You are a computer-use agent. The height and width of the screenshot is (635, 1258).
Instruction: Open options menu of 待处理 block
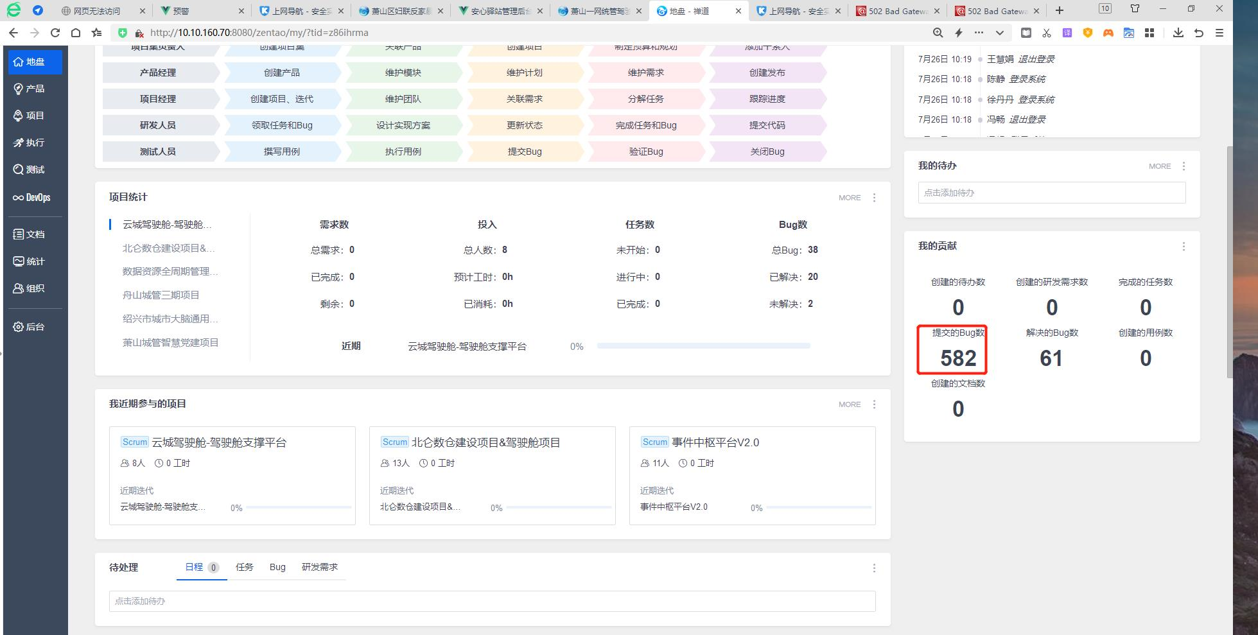click(874, 568)
